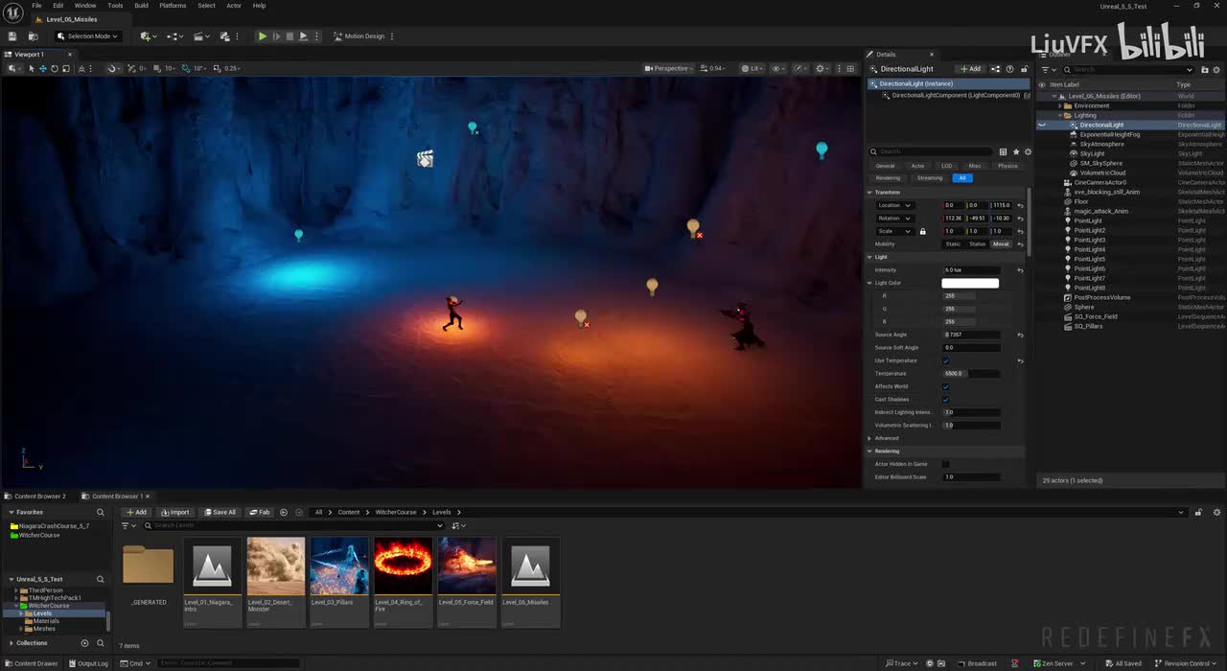Click the Import button

click(x=175, y=512)
